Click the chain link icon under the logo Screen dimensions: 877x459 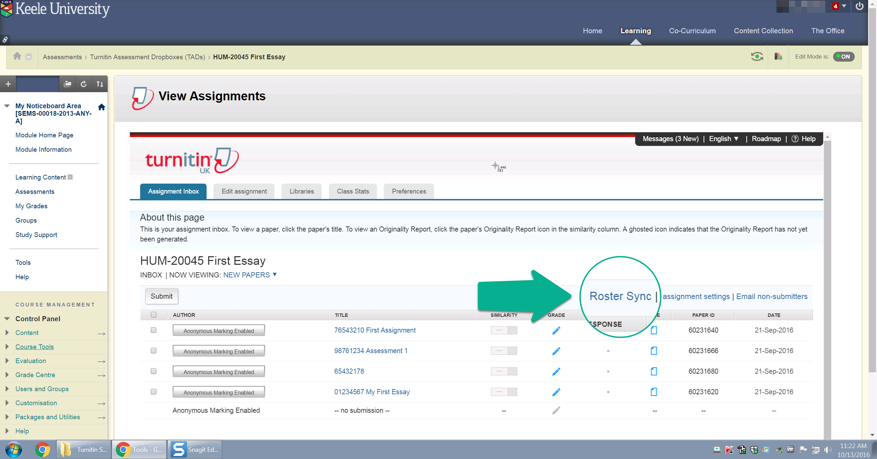pyautogui.click(x=5, y=40)
